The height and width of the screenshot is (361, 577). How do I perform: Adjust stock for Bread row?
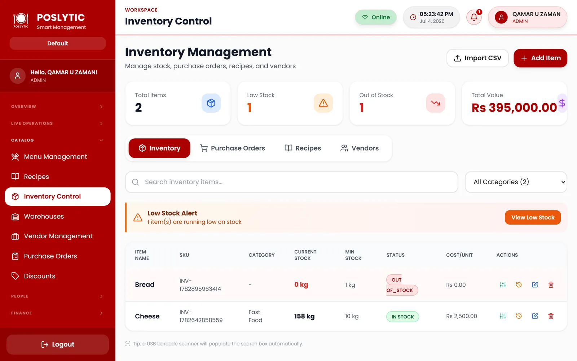(503, 285)
